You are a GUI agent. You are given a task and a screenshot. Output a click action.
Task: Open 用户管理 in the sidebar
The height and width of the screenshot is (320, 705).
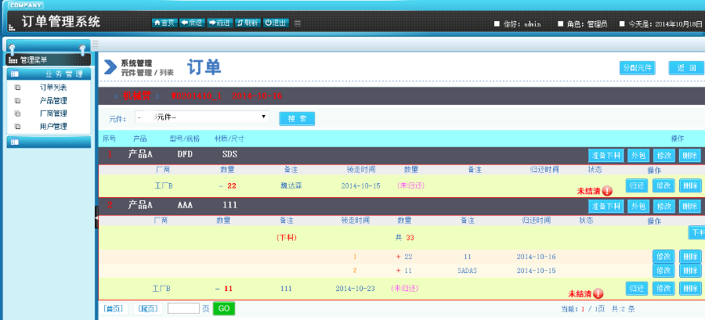click(53, 127)
